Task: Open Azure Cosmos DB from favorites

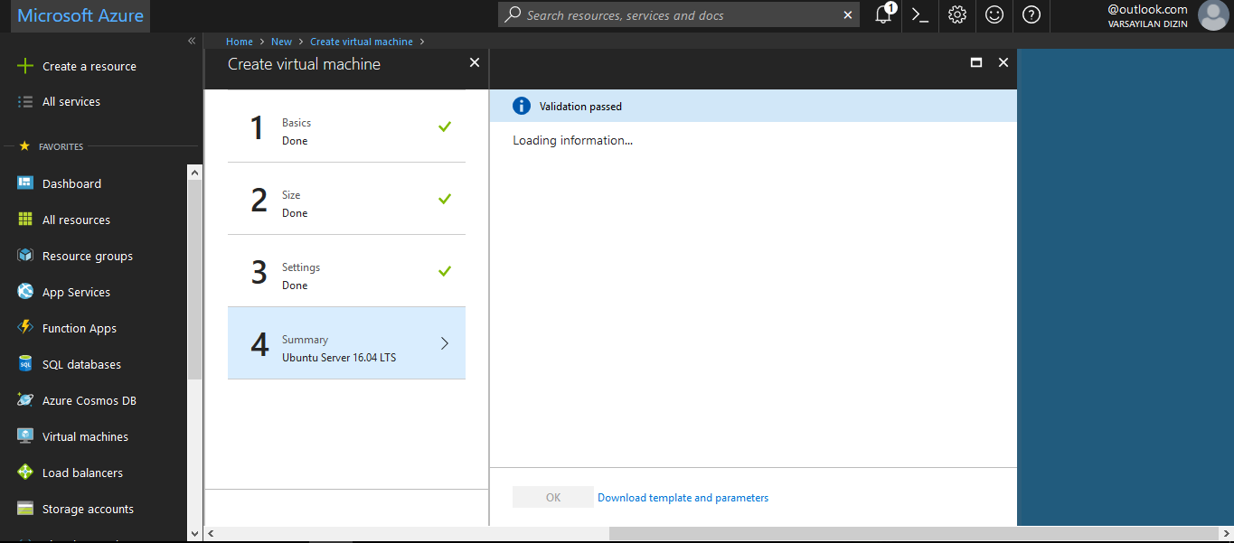Action: pyautogui.click(x=89, y=400)
